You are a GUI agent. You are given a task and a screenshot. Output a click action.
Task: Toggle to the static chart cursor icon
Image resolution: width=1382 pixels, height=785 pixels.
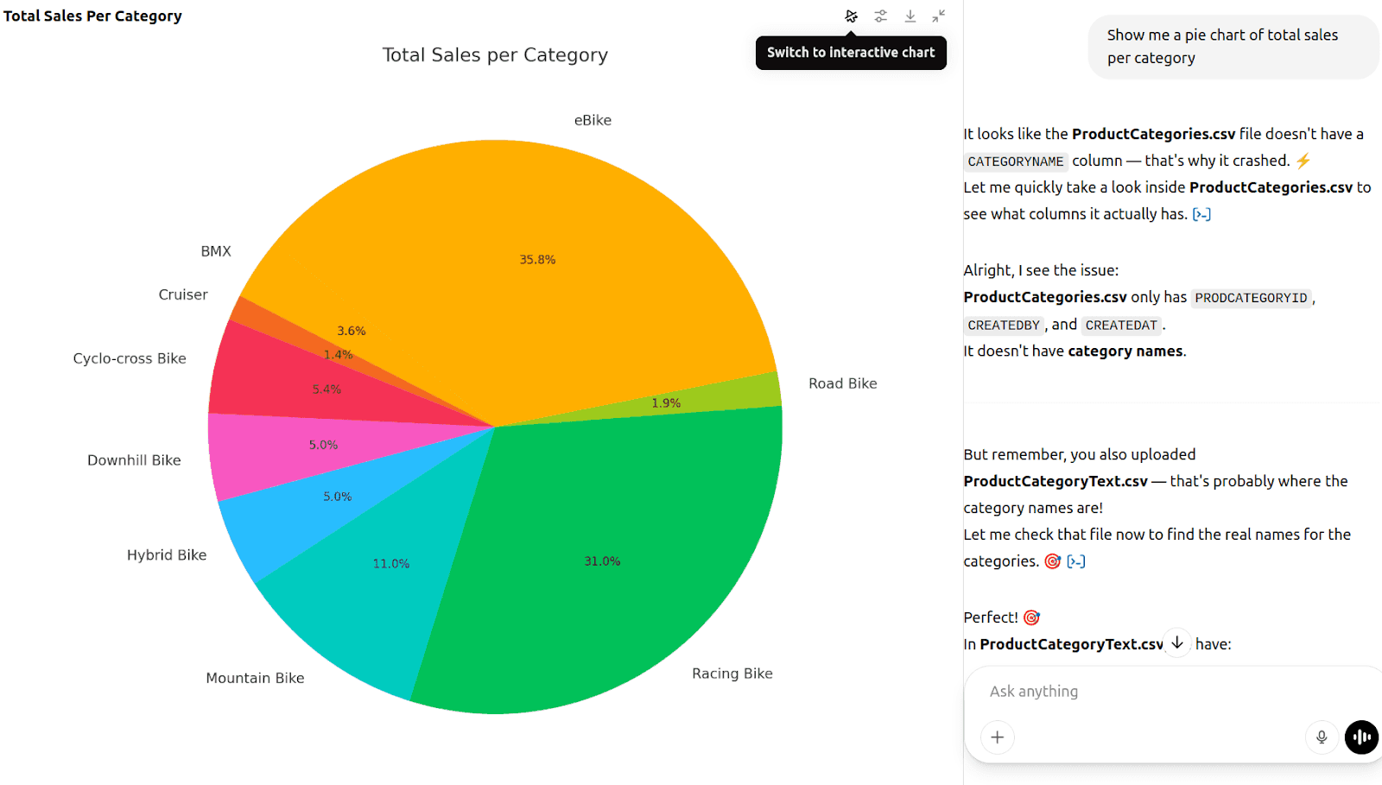[852, 16]
